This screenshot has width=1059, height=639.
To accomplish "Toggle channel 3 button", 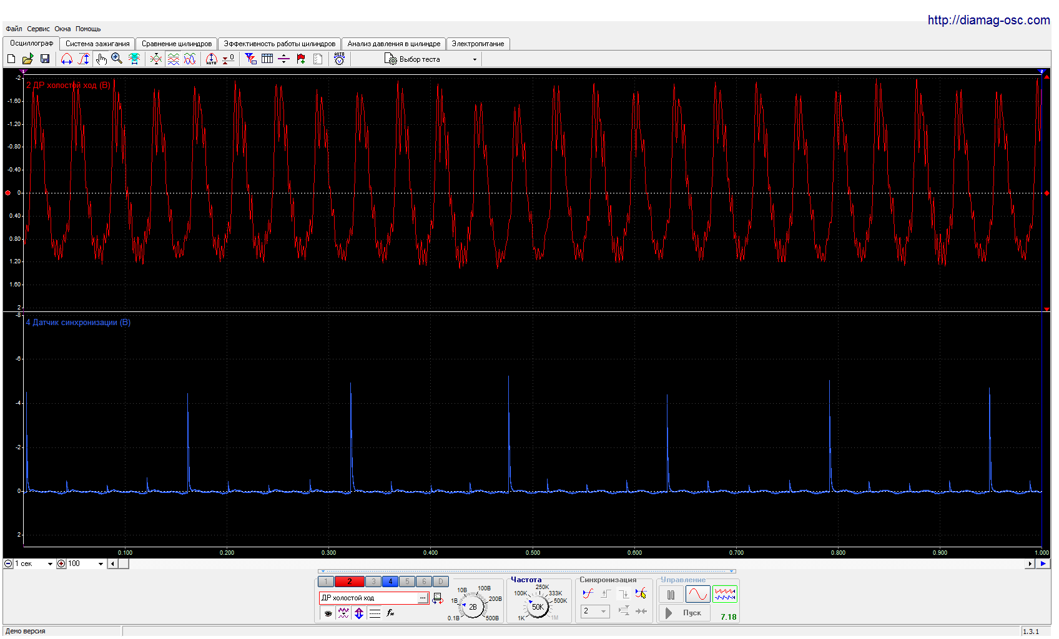I will pyautogui.click(x=373, y=581).
